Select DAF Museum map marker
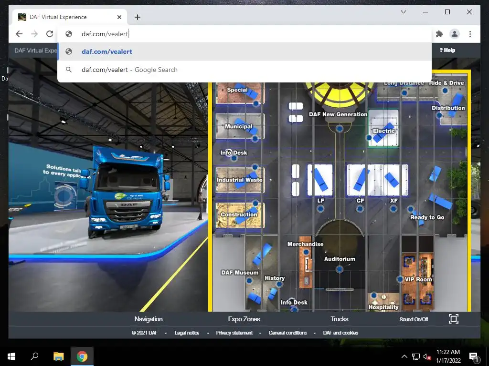489x366 pixels. tap(249, 281)
